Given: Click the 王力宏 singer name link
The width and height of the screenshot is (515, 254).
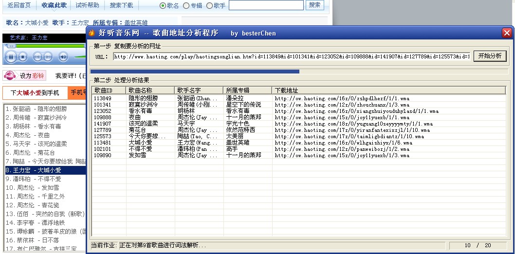Looking at the screenshot, I should point(80,23).
